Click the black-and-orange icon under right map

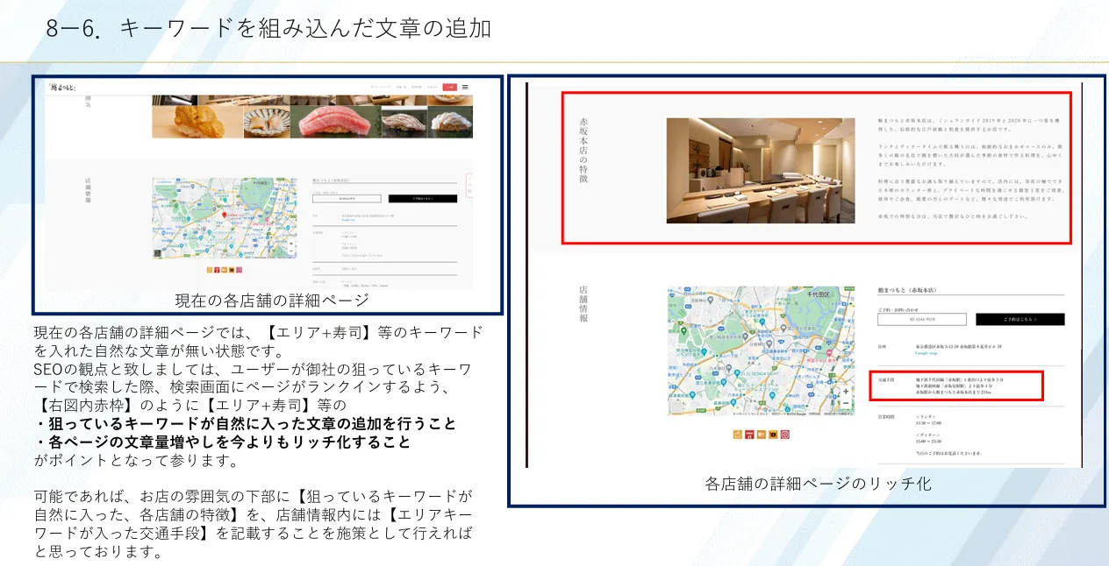773,434
